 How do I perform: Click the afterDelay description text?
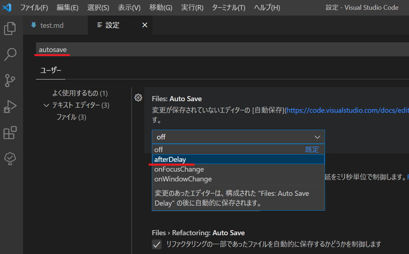click(232, 198)
